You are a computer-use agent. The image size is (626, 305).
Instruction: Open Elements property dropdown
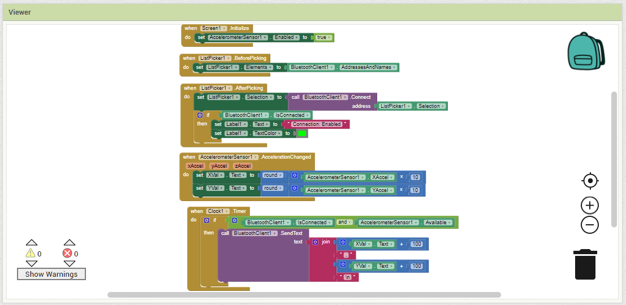pyautogui.click(x=259, y=67)
